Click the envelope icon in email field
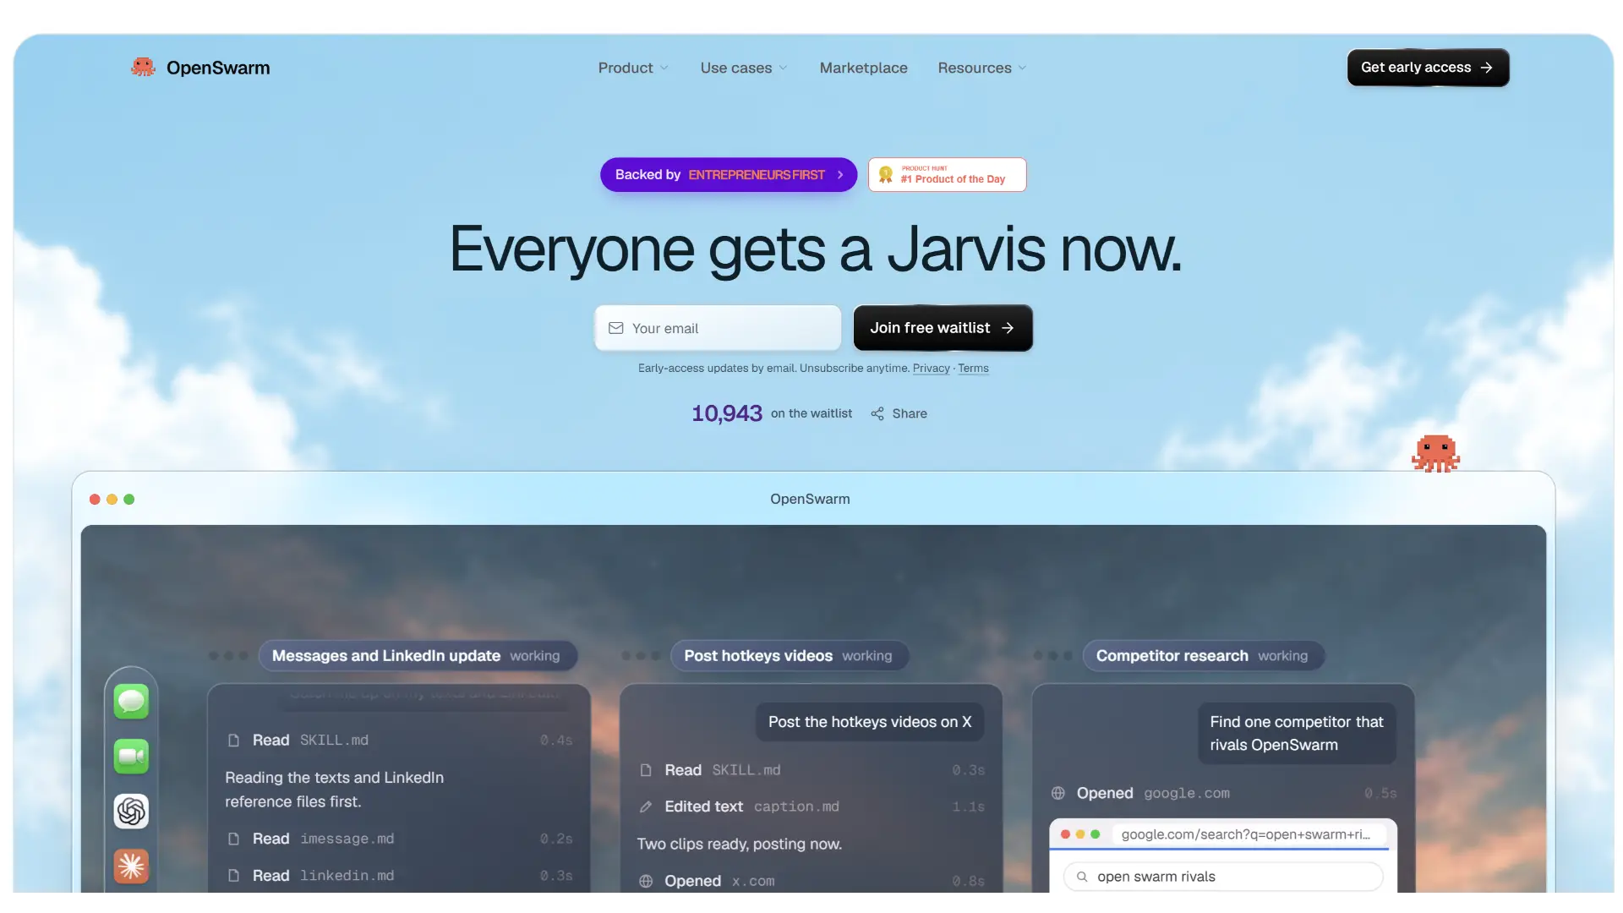This screenshot has width=1623, height=913. (616, 328)
